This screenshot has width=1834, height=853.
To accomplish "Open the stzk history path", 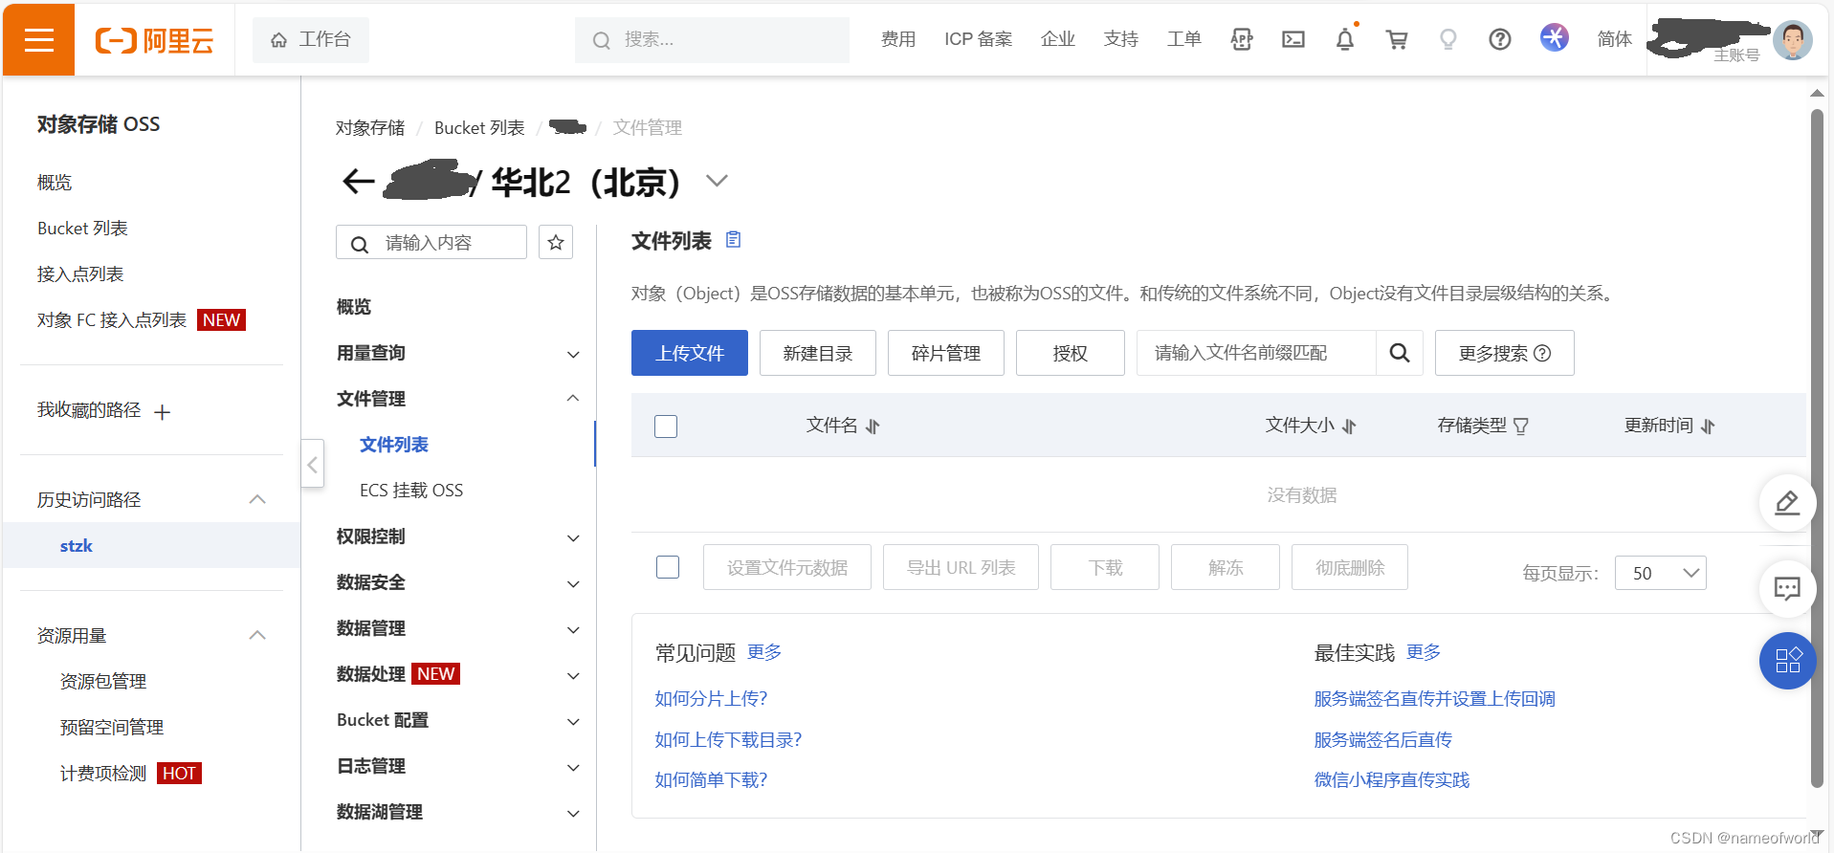I will 77,546.
